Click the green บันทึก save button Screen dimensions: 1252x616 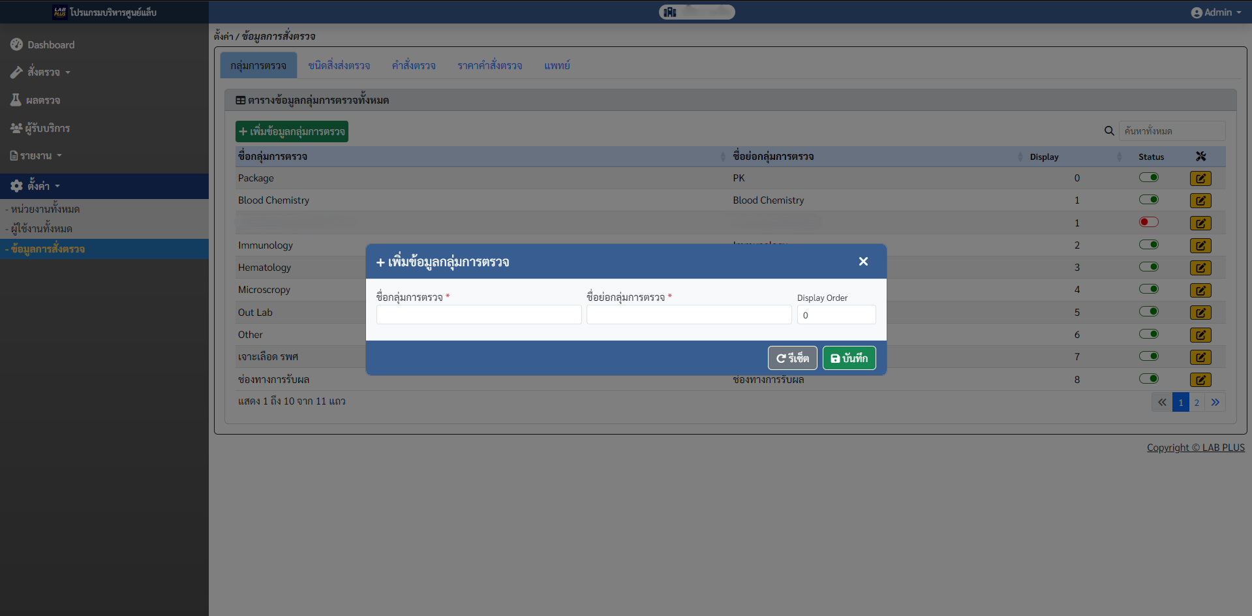tap(849, 358)
